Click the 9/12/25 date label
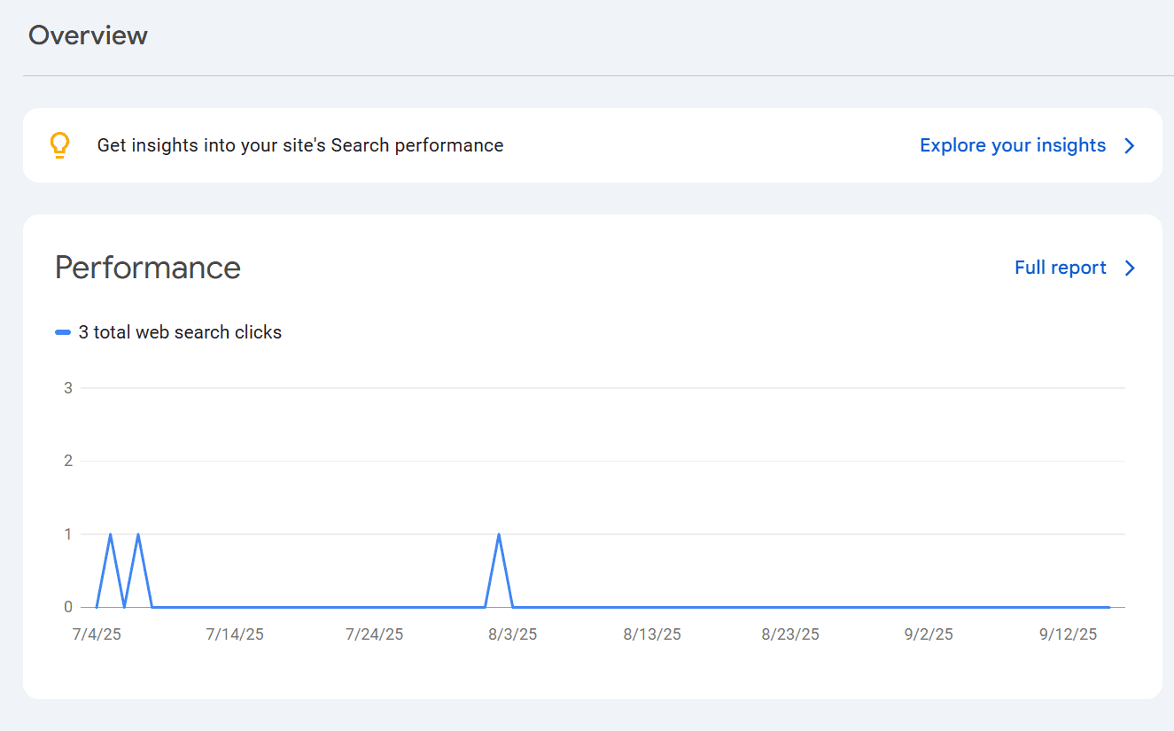The width and height of the screenshot is (1174, 731). 1068,634
